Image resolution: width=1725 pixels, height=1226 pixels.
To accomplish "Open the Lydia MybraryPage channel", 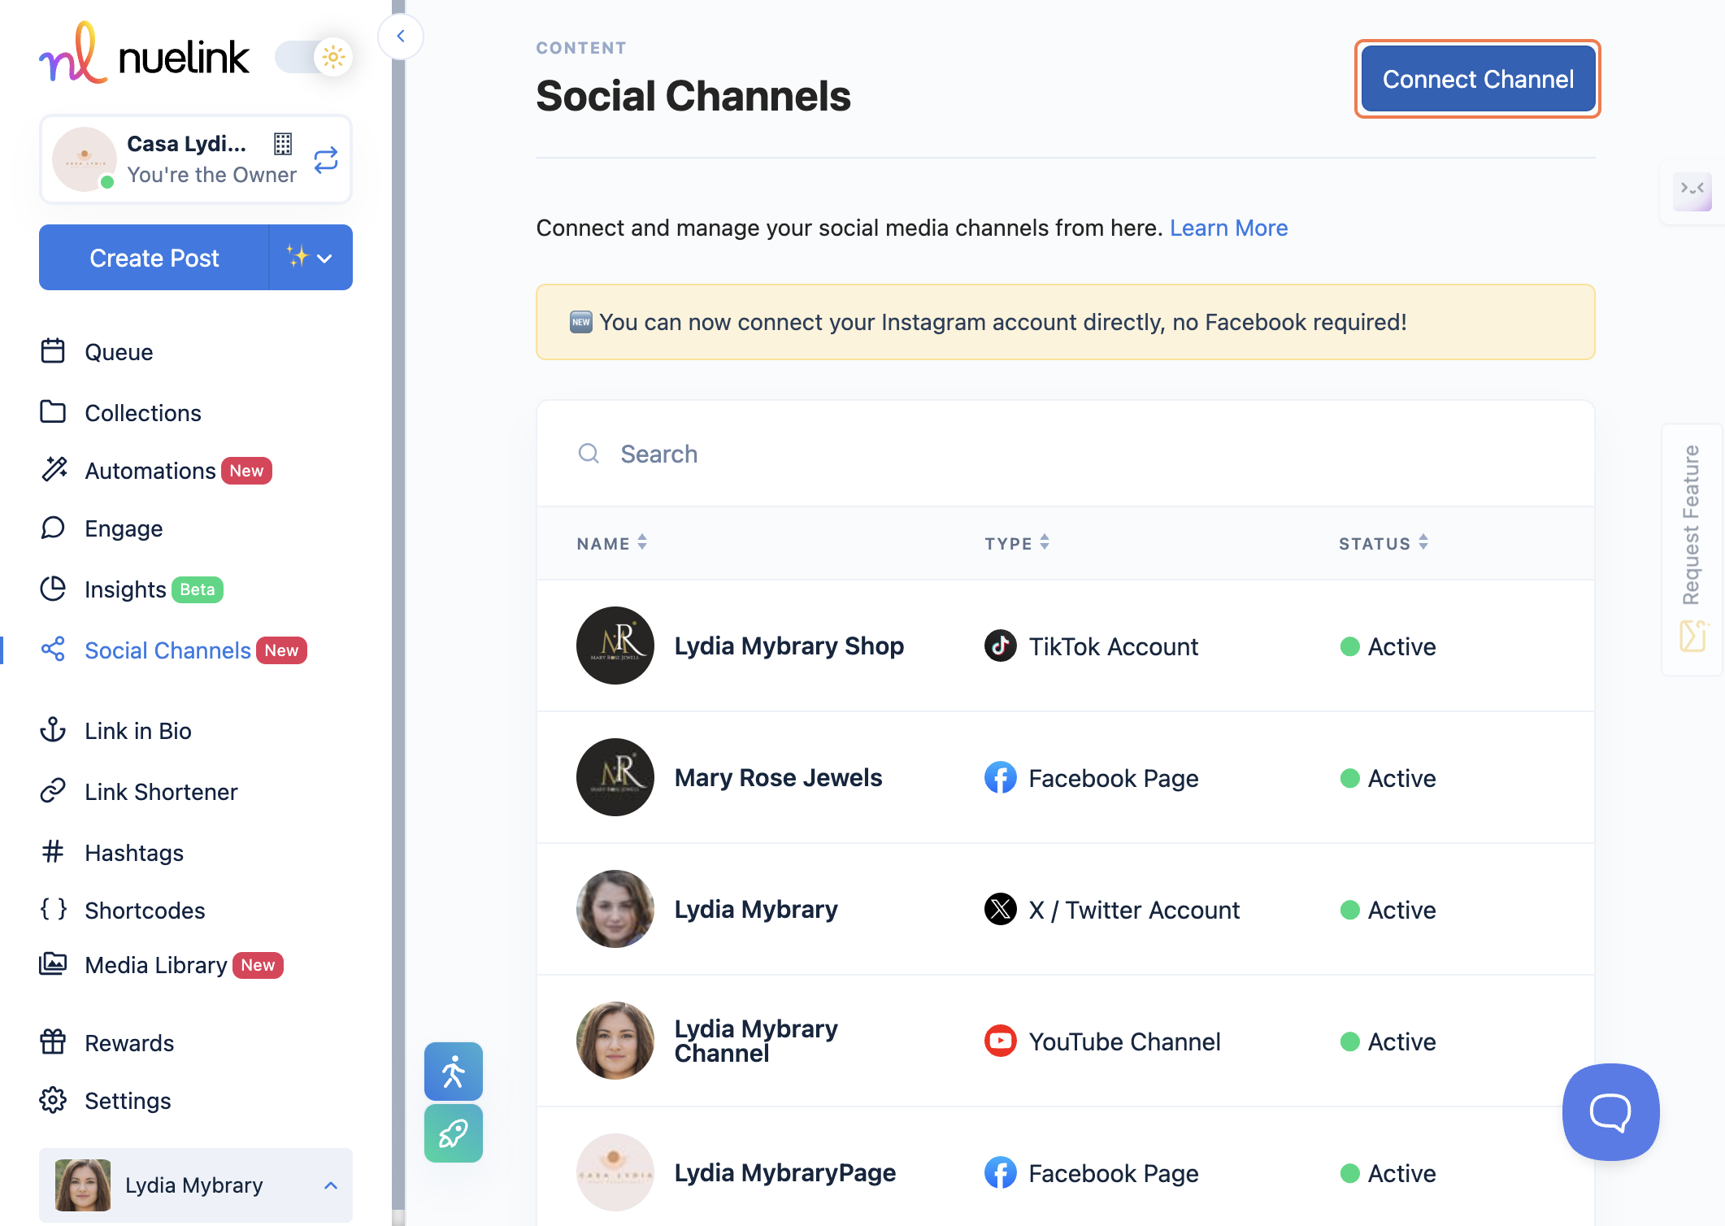I will pyautogui.click(x=784, y=1172).
